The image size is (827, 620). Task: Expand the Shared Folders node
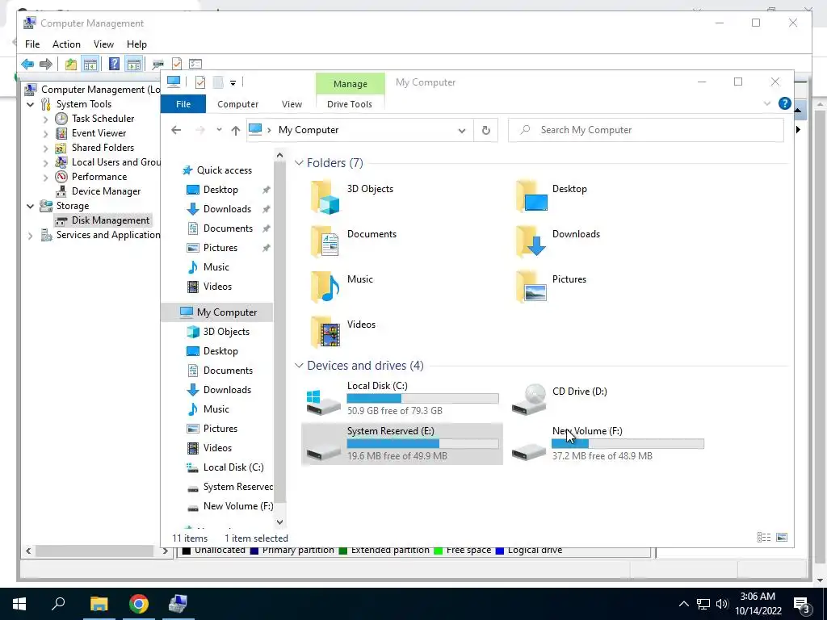coord(46,149)
